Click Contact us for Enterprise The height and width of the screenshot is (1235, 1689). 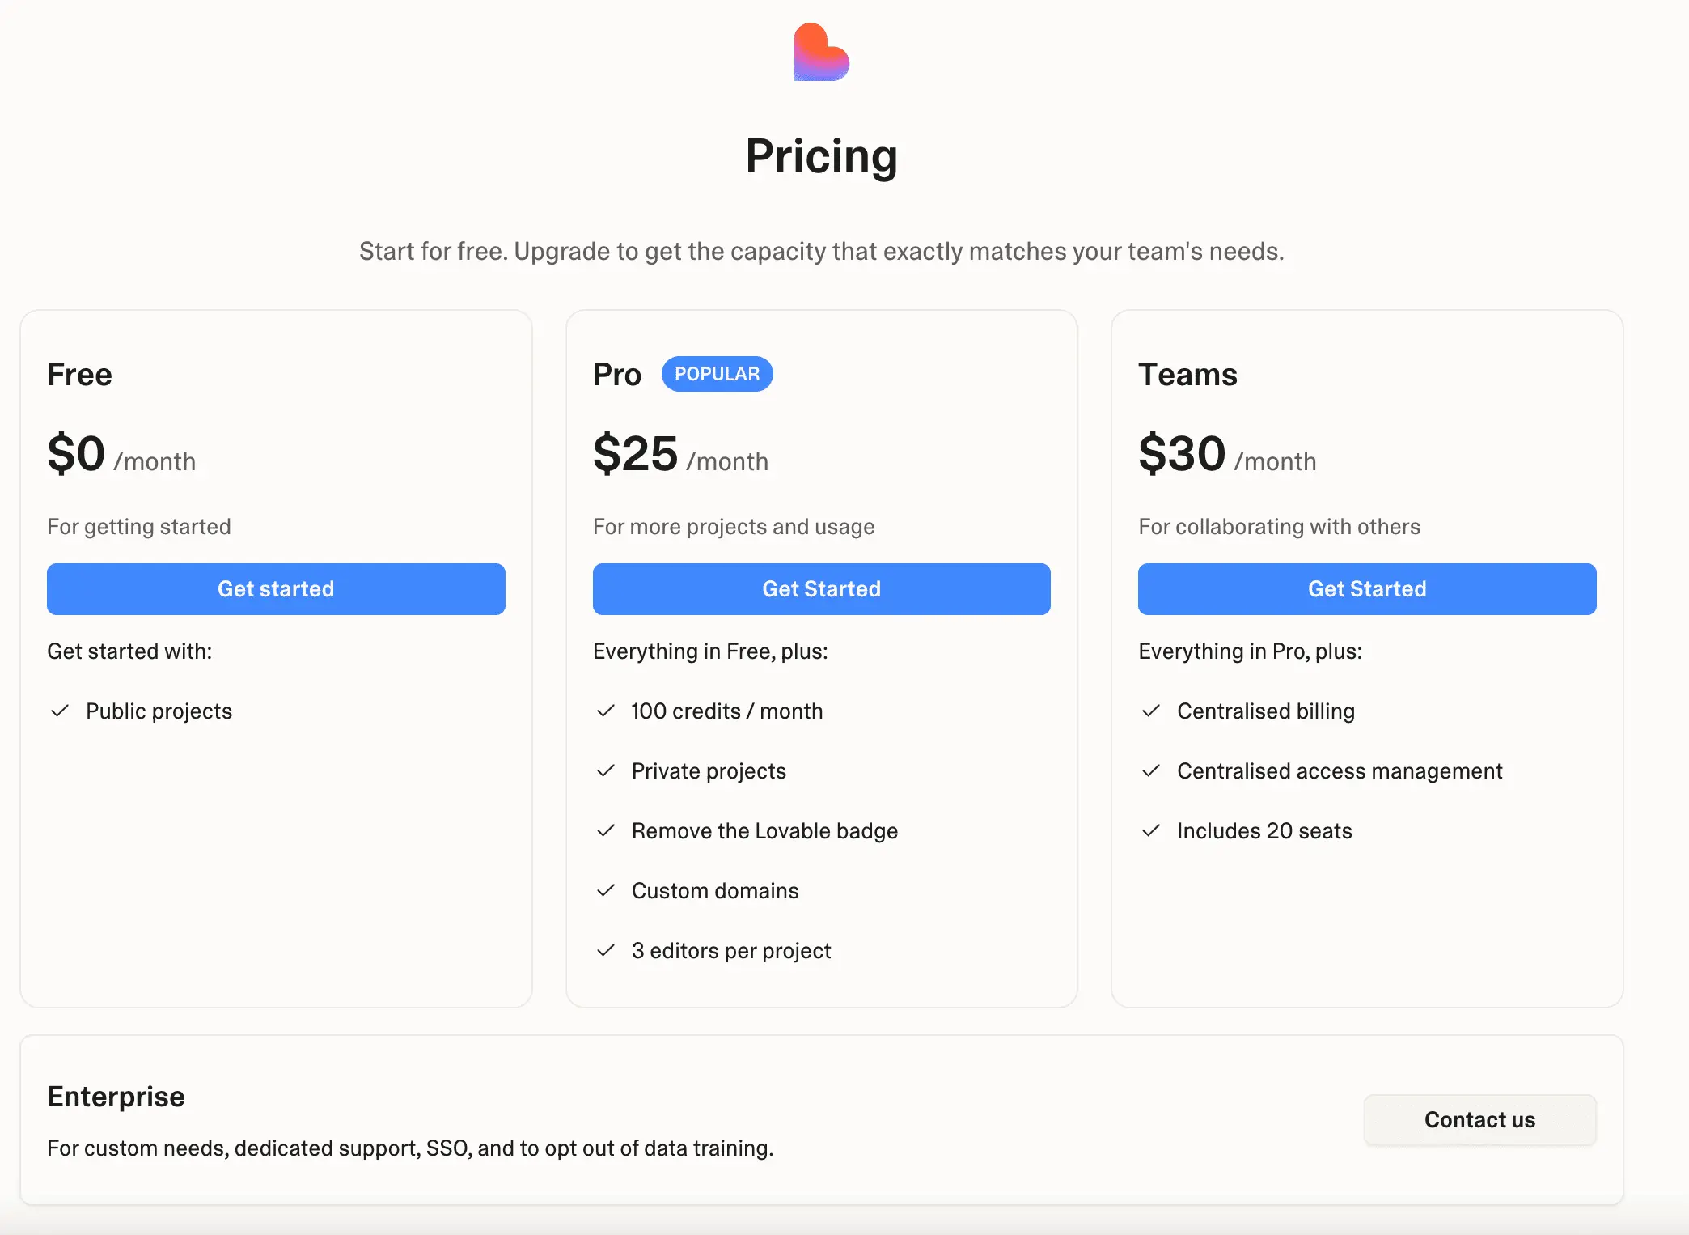(1479, 1119)
